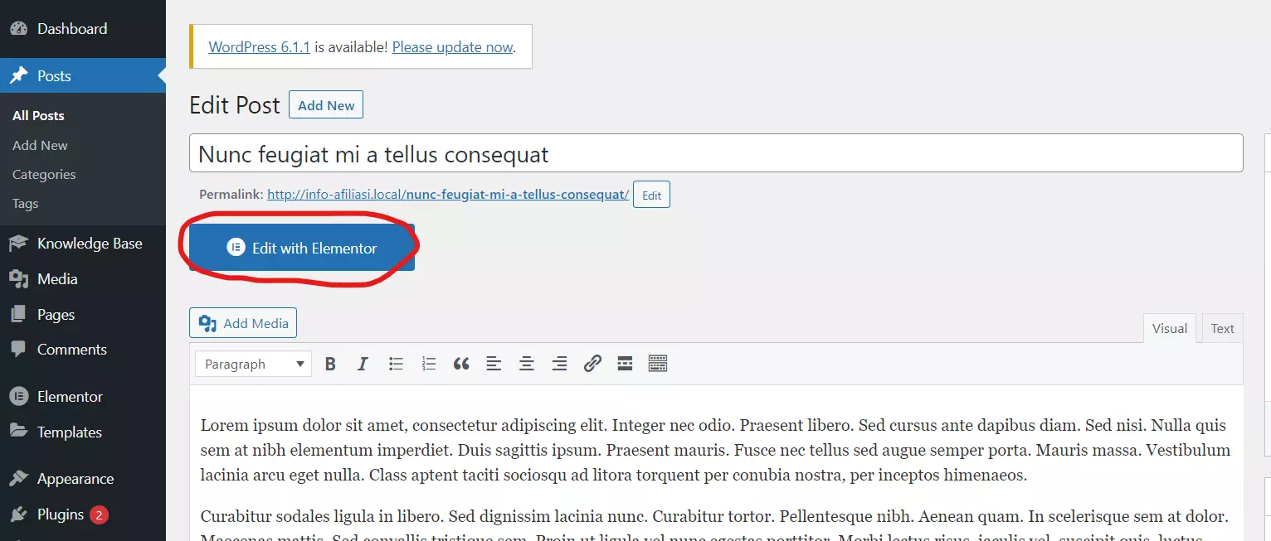Click the Media sidebar icon
The height and width of the screenshot is (541, 1271).
(18, 279)
